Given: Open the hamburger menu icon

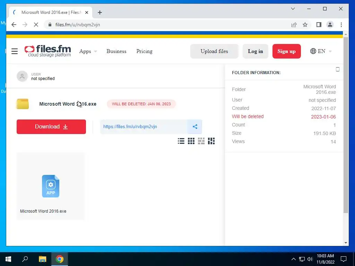Looking at the screenshot, I should click(x=15, y=51).
